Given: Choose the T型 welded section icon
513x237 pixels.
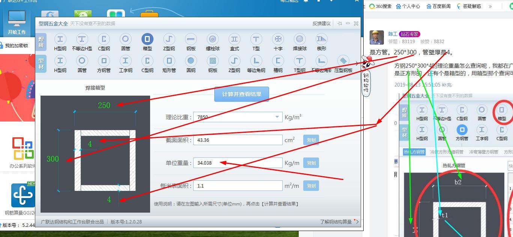Looking at the screenshot, I should click(256, 39).
